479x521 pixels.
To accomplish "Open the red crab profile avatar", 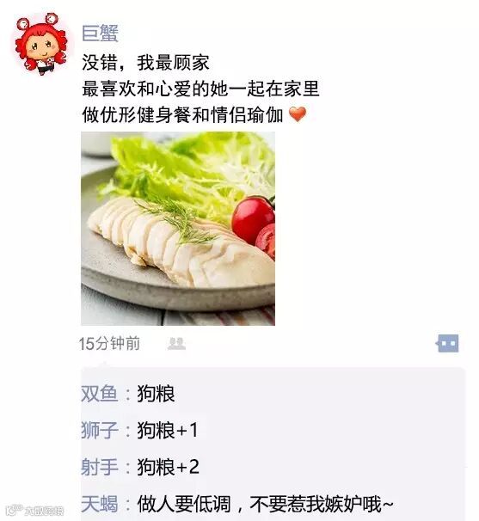I will coord(41,44).
